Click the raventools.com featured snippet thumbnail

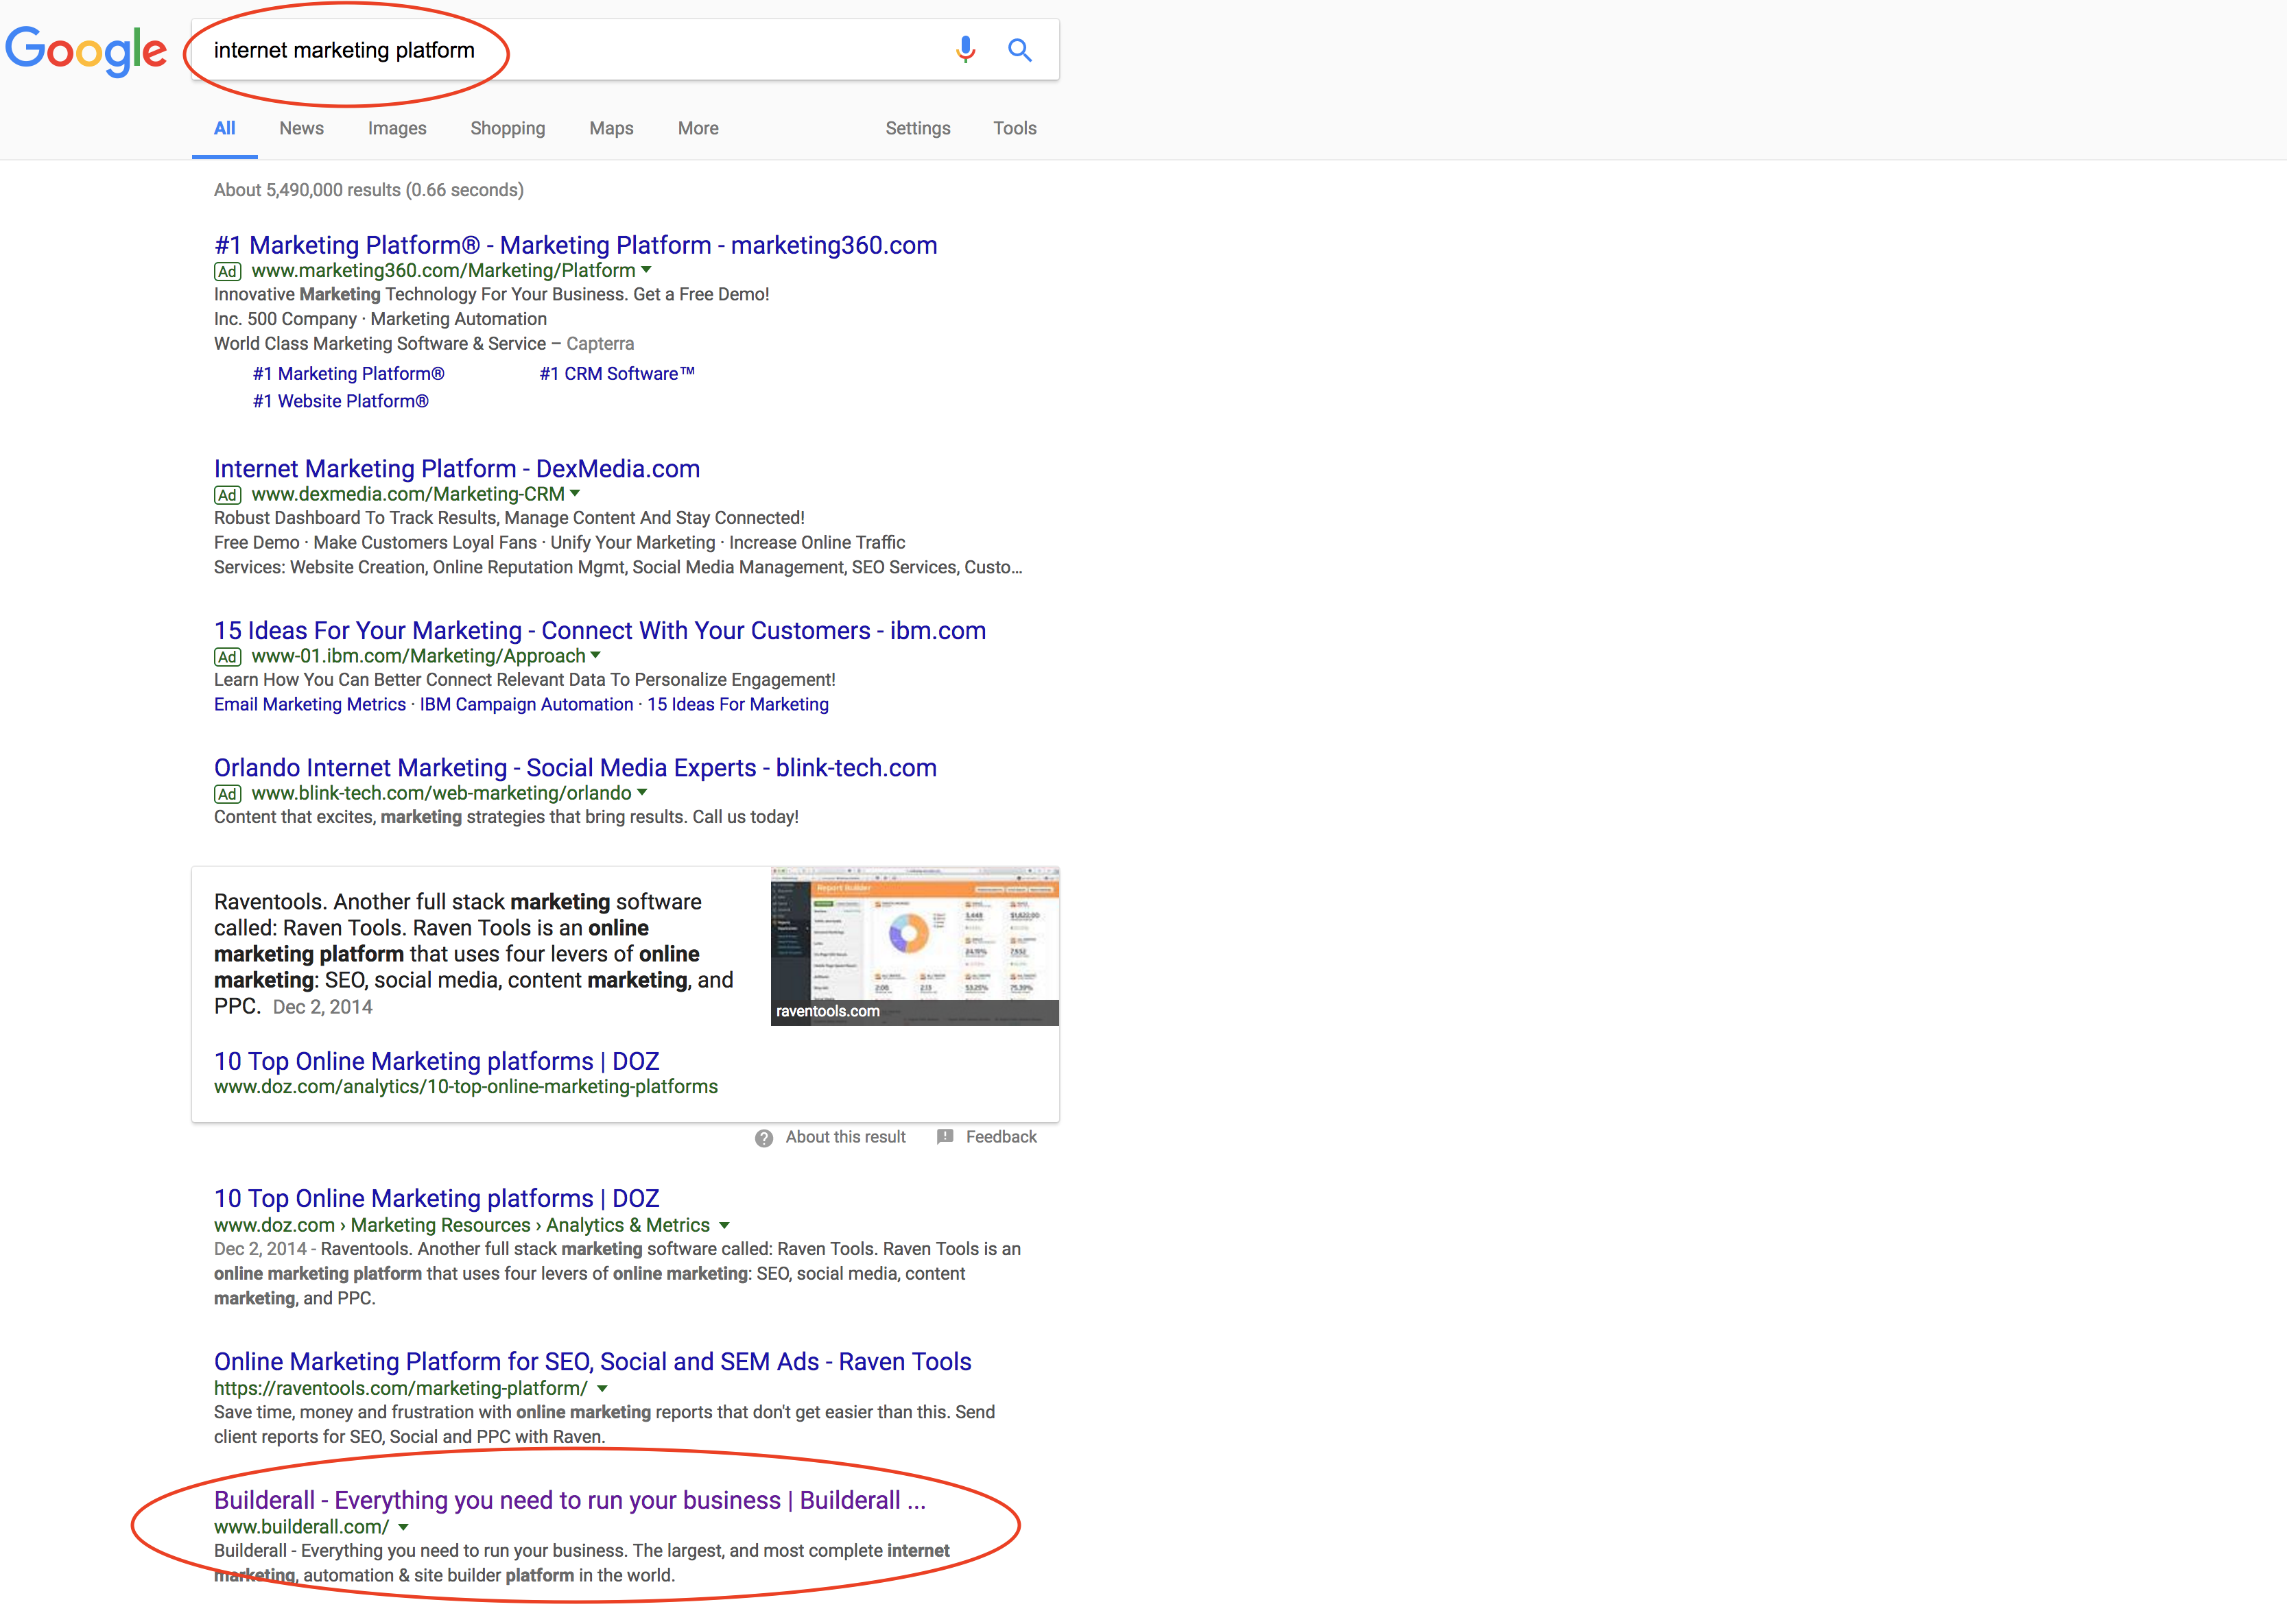pyautogui.click(x=915, y=946)
